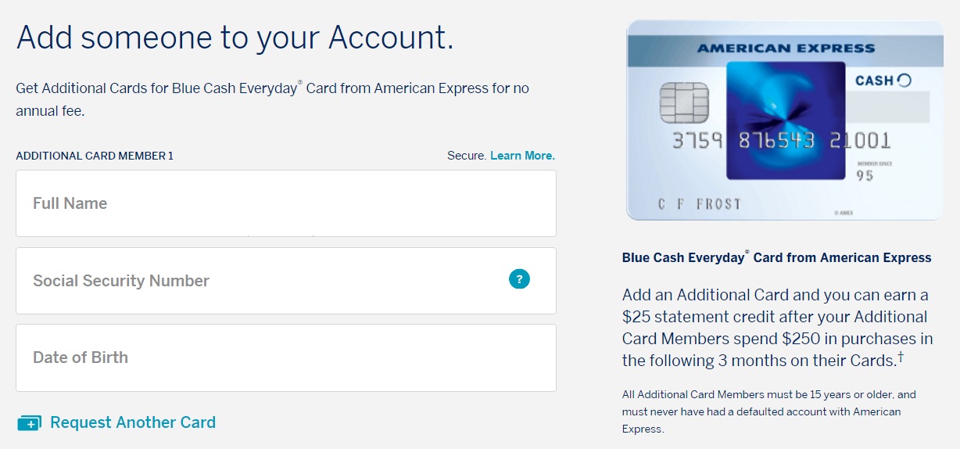This screenshot has height=449, width=960.
Task: Focus the Full Name field
Action: coord(286,203)
